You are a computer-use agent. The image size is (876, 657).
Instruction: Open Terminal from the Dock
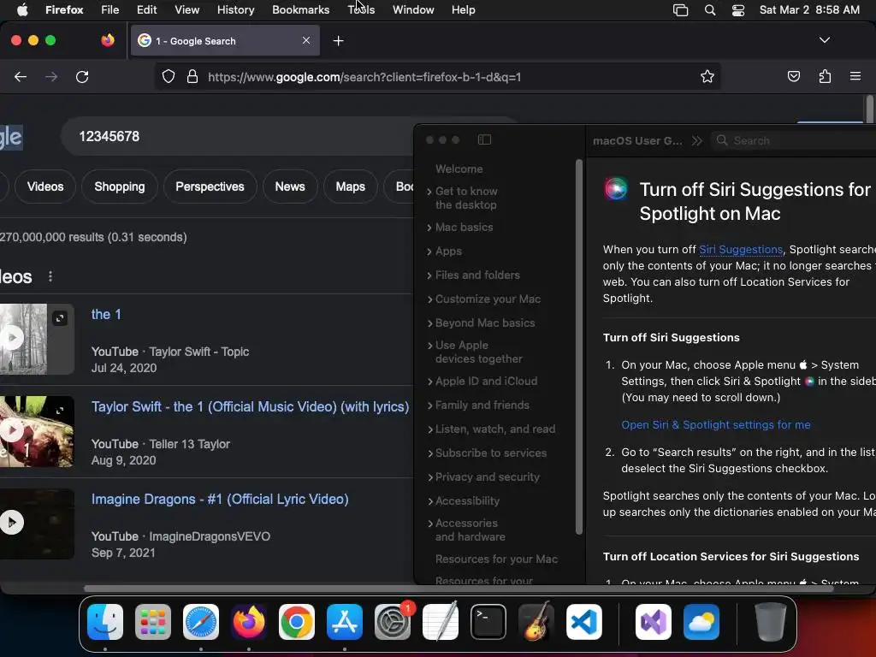488,622
